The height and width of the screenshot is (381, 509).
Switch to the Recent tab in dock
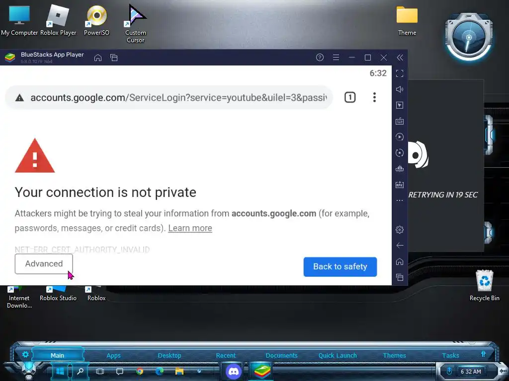pyautogui.click(x=226, y=355)
